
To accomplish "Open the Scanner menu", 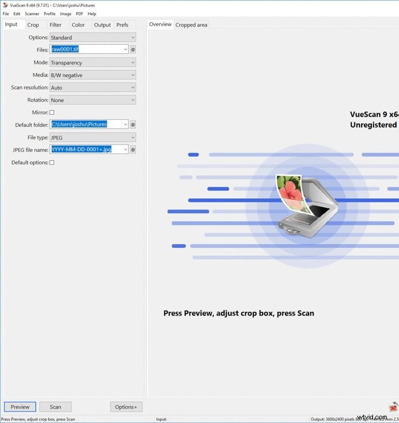I will [32, 14].
